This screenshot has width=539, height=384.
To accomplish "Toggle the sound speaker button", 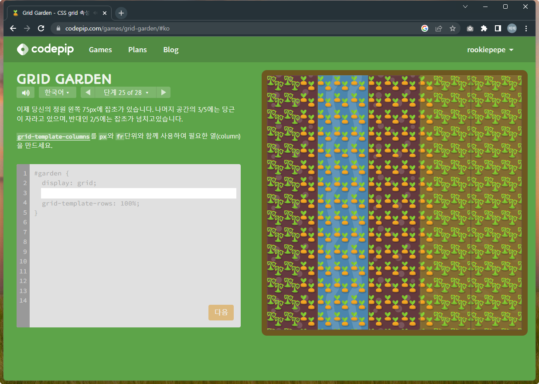I will (x=25, y=92).
